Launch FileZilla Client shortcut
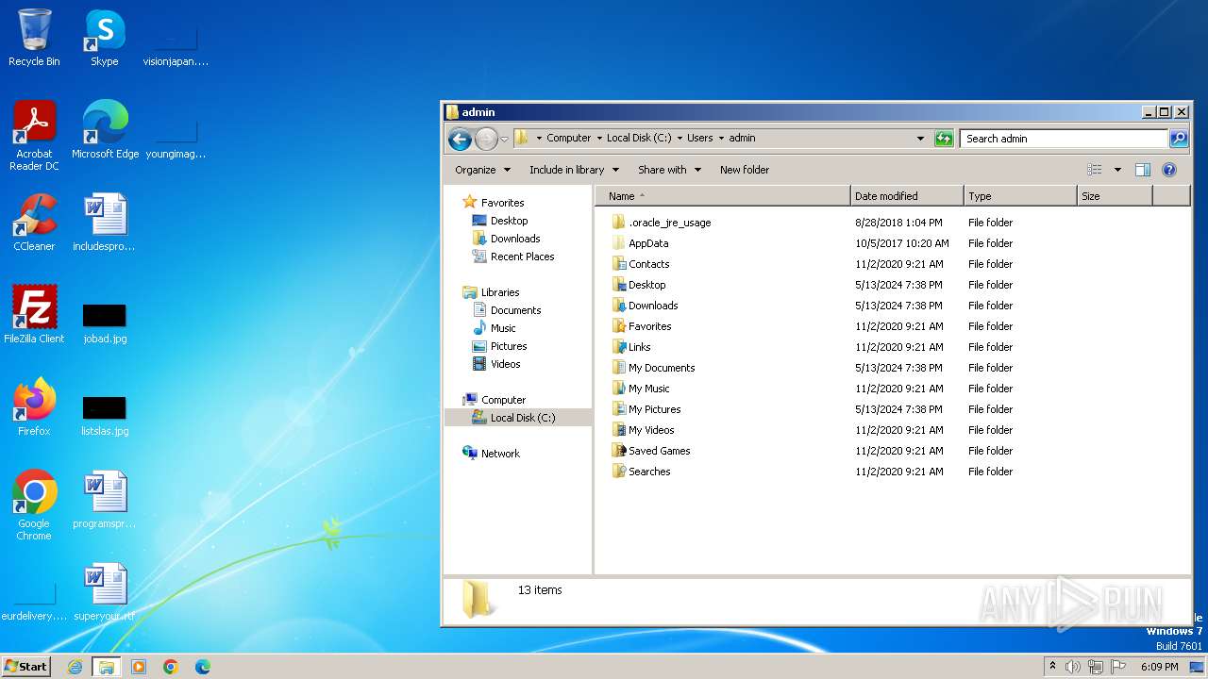 click(x=34, y=314)
